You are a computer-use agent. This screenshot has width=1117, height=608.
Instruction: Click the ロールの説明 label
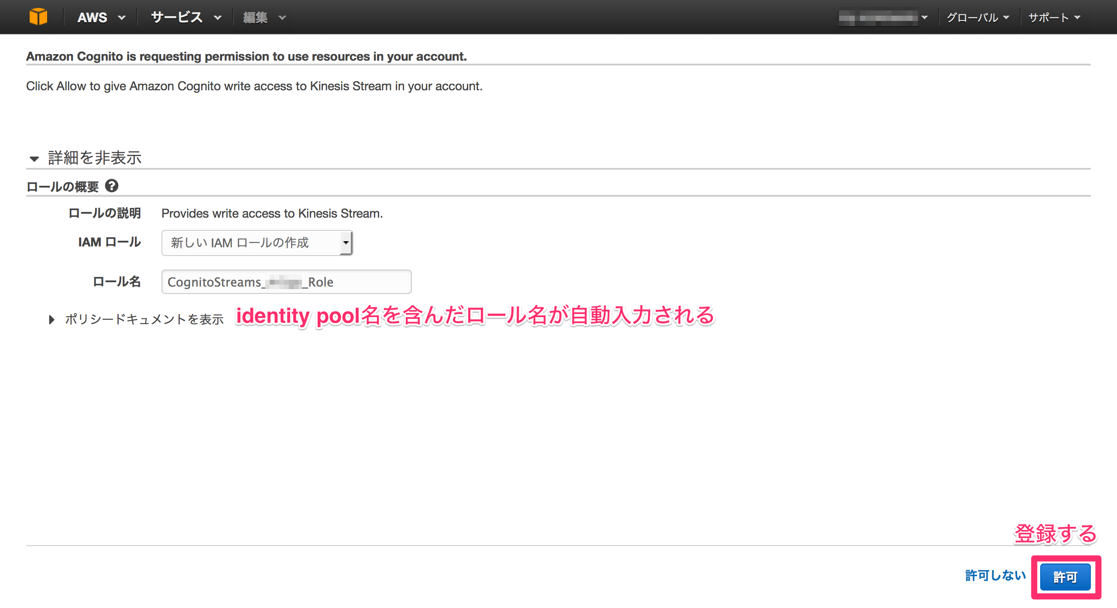coord(104,213)
